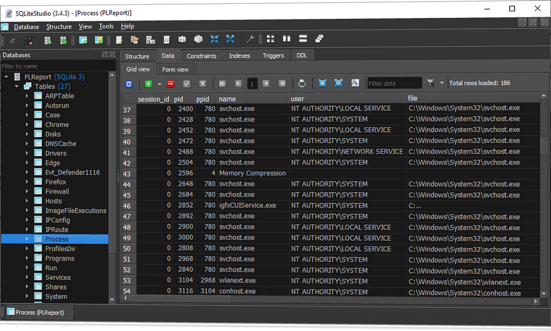Collapse the PLReport database node
The image size is (551, 331).
click(6, 77)
